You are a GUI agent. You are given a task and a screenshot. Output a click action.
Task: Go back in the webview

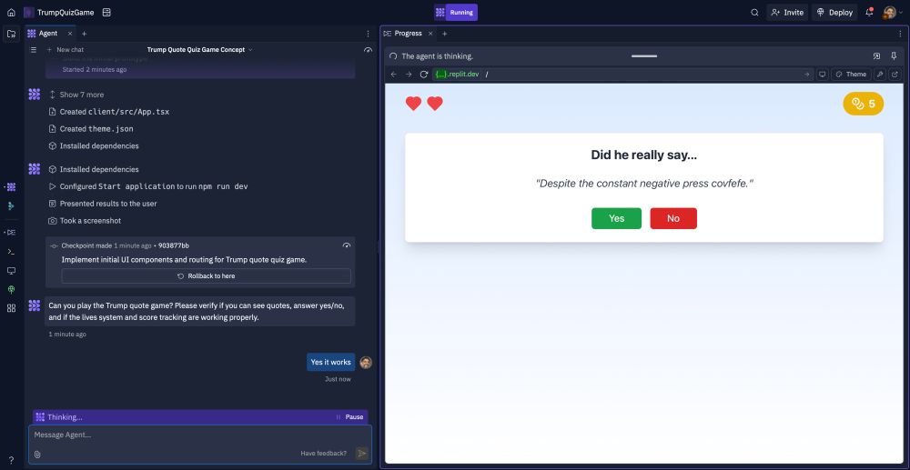point(393,75)
